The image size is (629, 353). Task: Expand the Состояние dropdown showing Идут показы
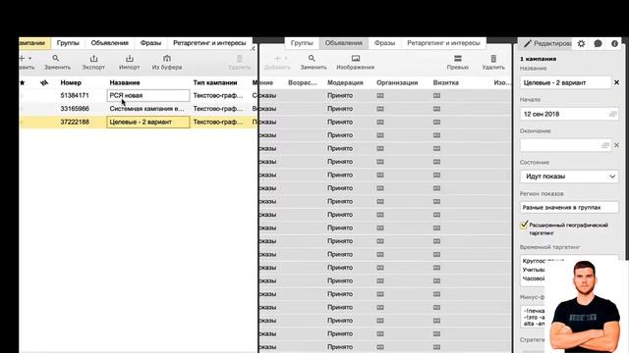(x=569, y=176)
